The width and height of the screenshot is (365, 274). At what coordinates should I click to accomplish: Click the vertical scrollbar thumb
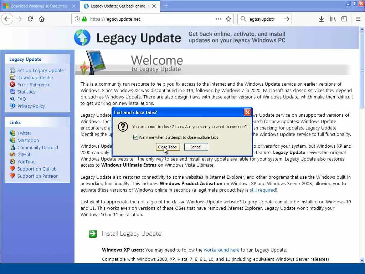362,70
